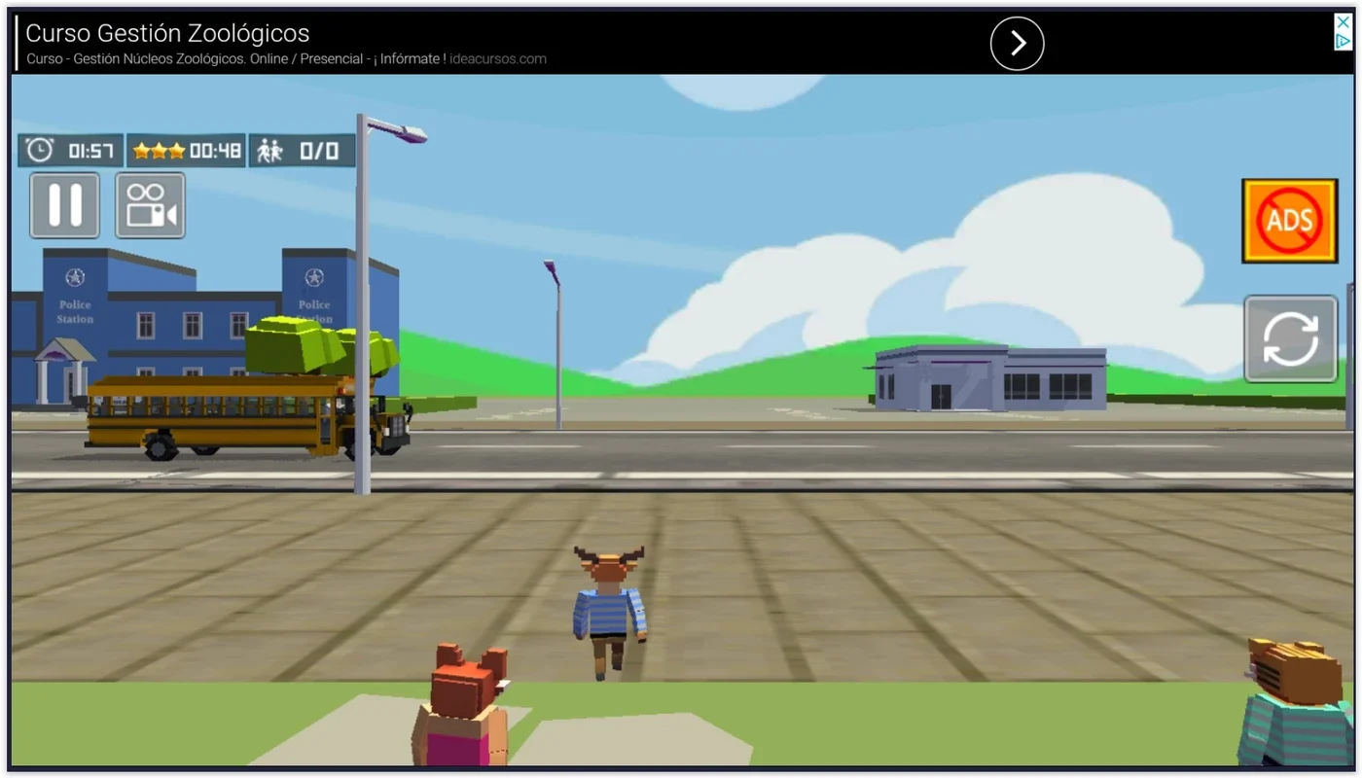Pause the game with the pause button
Screen dimensions: 1362x778
pos(64,205)
